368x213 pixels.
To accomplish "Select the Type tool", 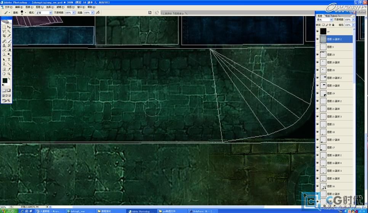I will pyautogui.click(x=9, y=60).
